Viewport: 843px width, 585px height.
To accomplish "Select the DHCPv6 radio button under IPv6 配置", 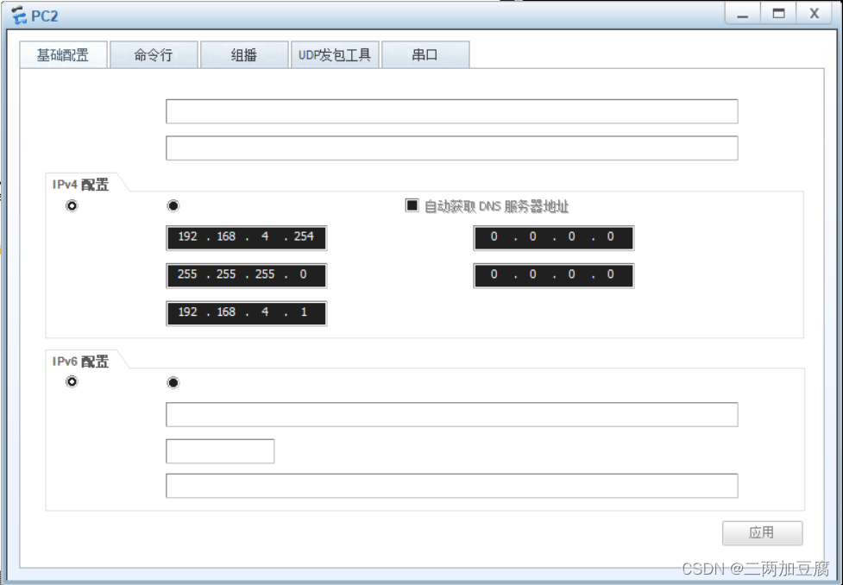I will pyautogui.click(x=173, y=381).
